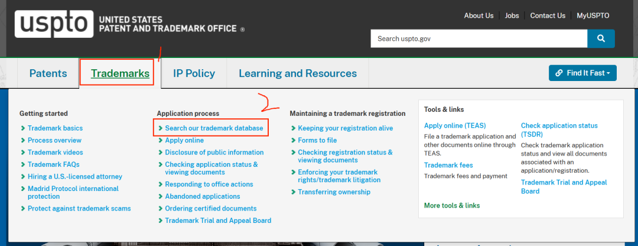638x246 pixels.
Task: Go to the Jobs page
Action: pyautogui.click(x=512, y=15)
